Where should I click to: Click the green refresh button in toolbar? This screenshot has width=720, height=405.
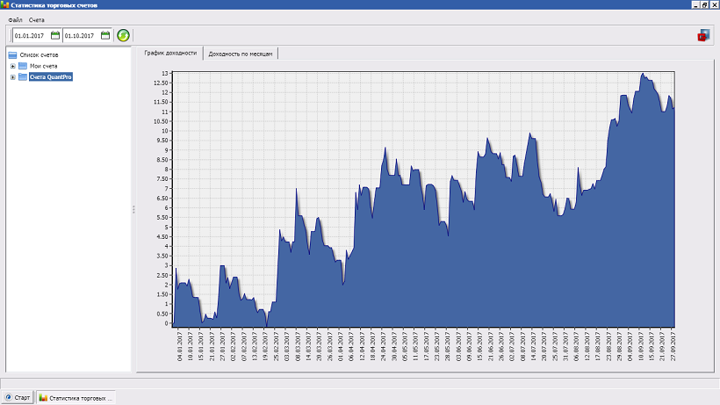click(x=123, y=35)
